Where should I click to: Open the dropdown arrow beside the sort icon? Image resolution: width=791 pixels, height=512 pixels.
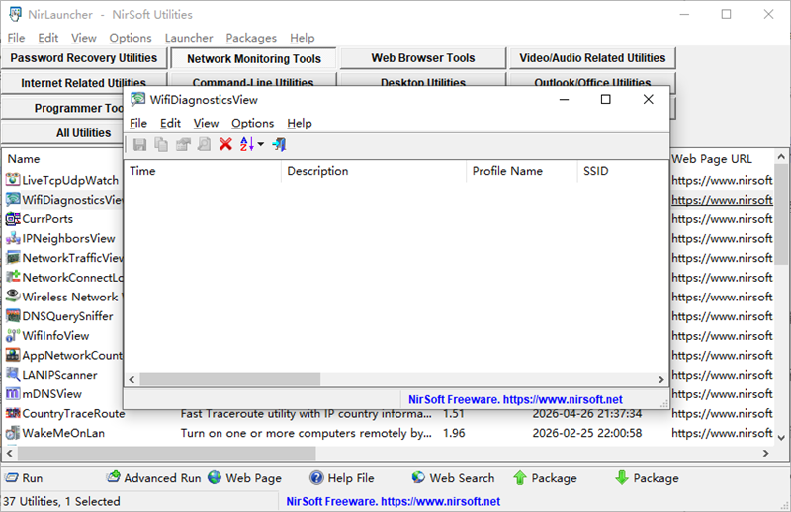tap(261, 144)
